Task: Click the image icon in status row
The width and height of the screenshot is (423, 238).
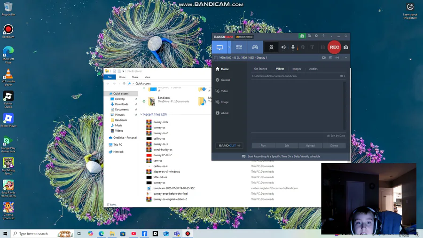Action: coord(330,58)
